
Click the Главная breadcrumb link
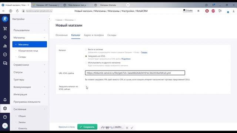tap(59, 20)
